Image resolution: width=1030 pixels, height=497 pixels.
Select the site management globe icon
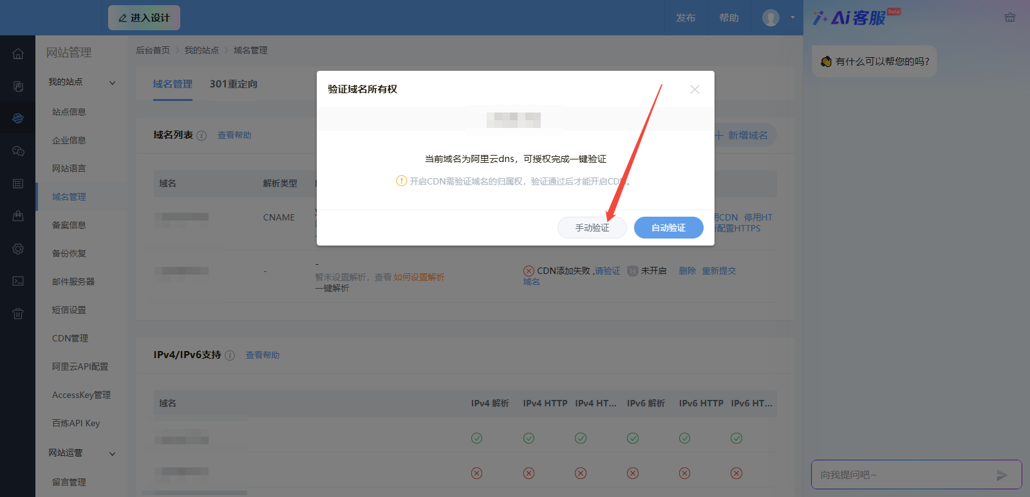(x=18, y=118)
